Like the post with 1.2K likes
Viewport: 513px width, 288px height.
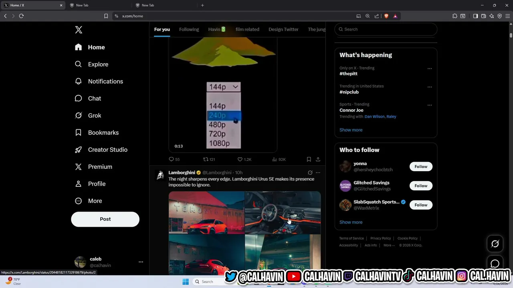244,159
